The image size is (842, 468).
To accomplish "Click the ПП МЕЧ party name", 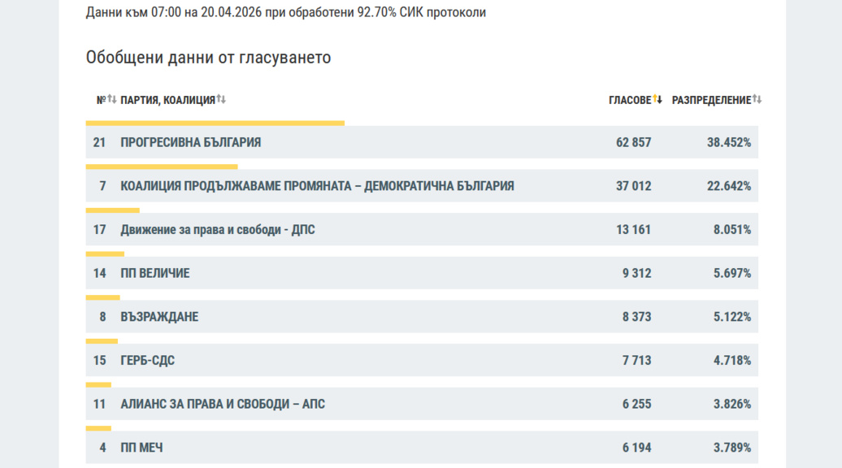I will point(141,448).
